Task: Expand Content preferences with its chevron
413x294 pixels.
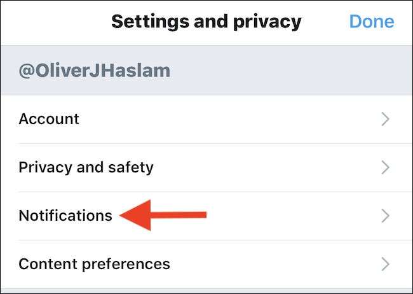Action: point(384,263)
